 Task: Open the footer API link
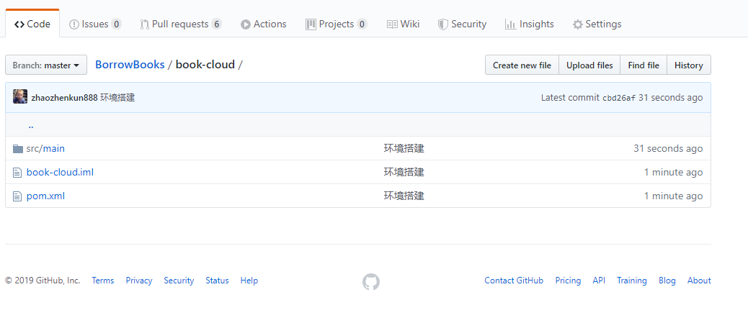point(599,281)
